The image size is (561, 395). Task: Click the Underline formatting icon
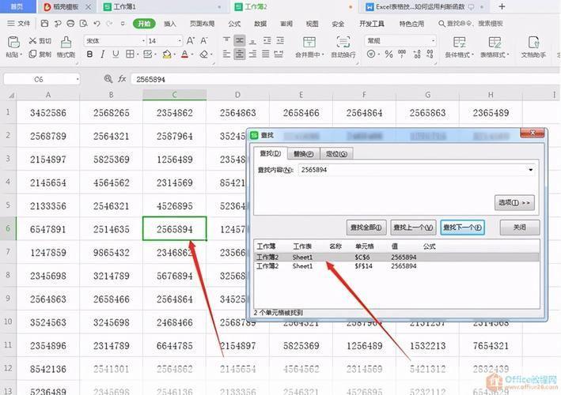coord(117,55)
